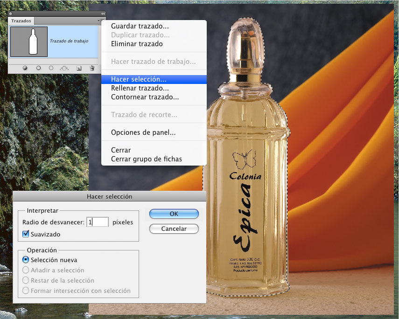399x319 pixels.
Task: Select the 'Selección nueva' radio button
Action: [26, 259]
